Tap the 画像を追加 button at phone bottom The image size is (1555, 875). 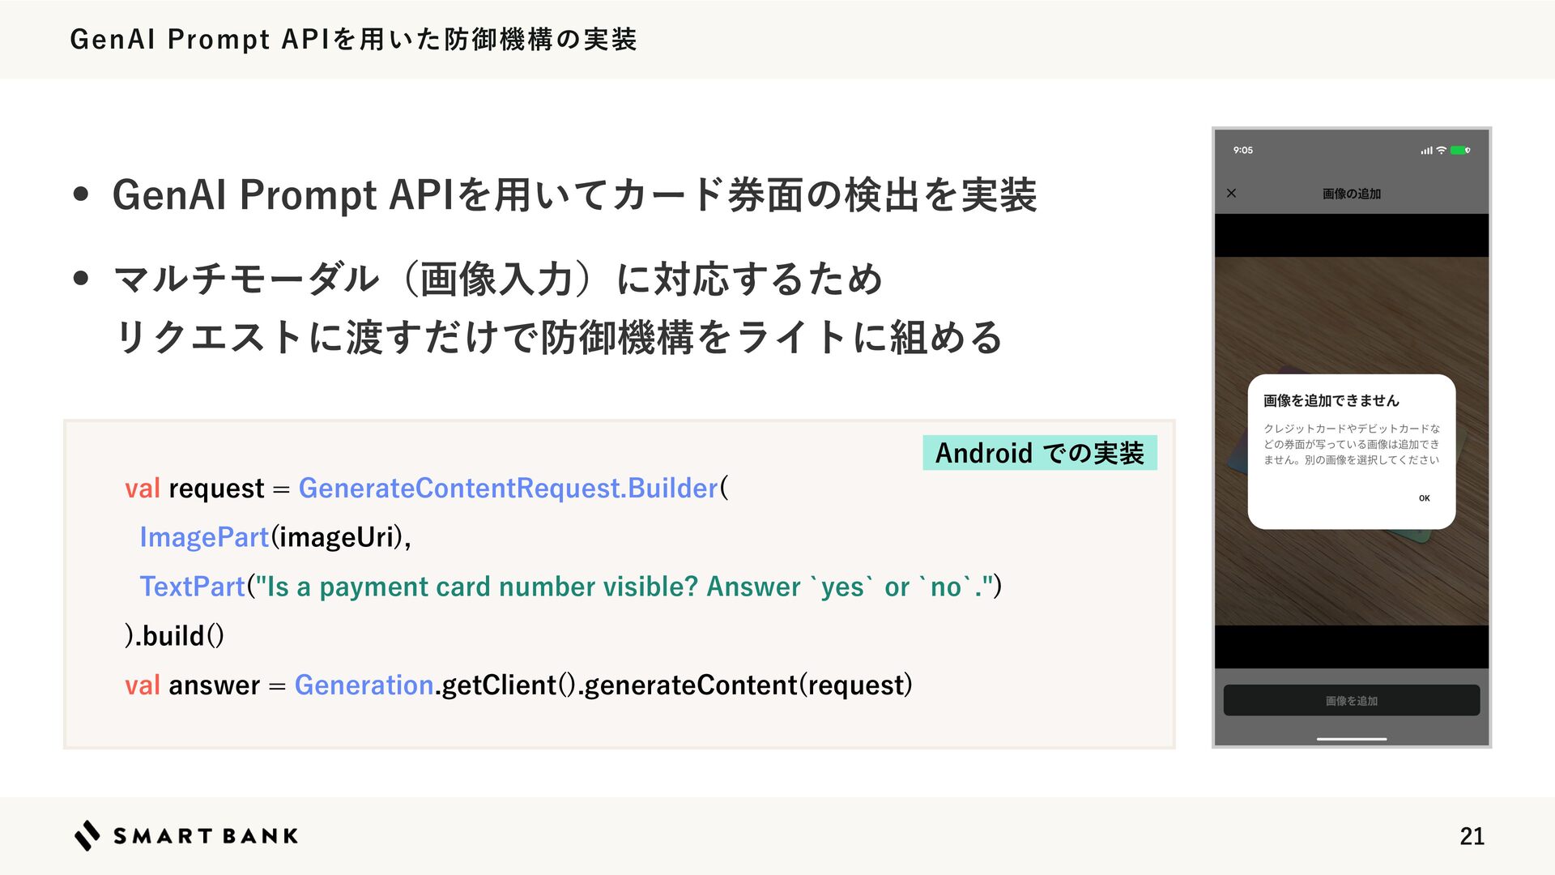pos(1351,701)
